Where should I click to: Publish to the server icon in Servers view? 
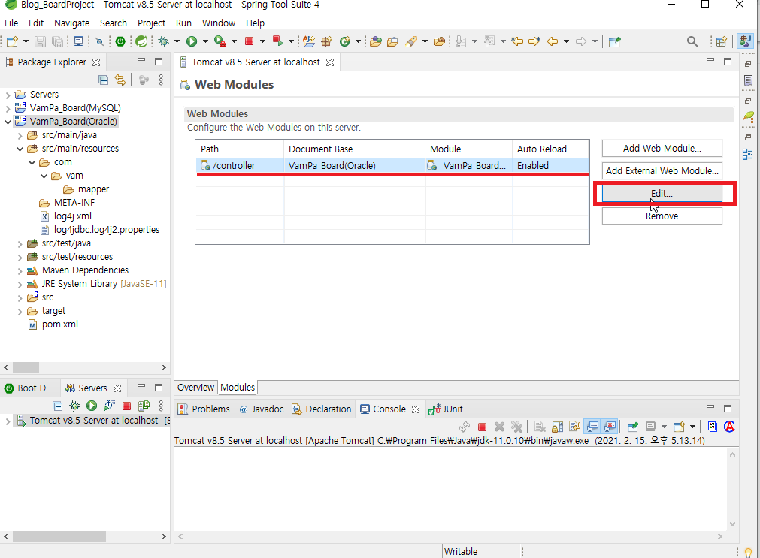[x=144, y=406]
